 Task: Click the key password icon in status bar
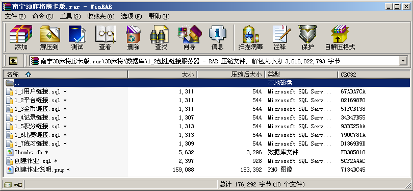pyautogui.click(x=18, y=184)
